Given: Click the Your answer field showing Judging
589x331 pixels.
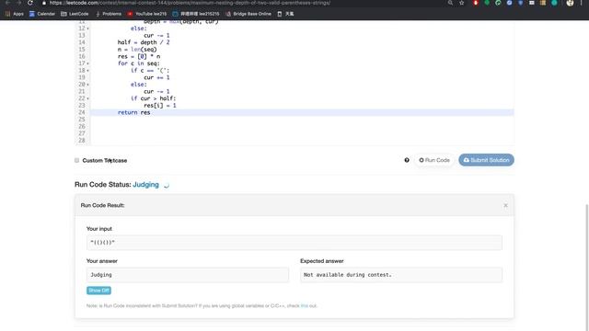Looking at the screenshot, I should [188, 275].
